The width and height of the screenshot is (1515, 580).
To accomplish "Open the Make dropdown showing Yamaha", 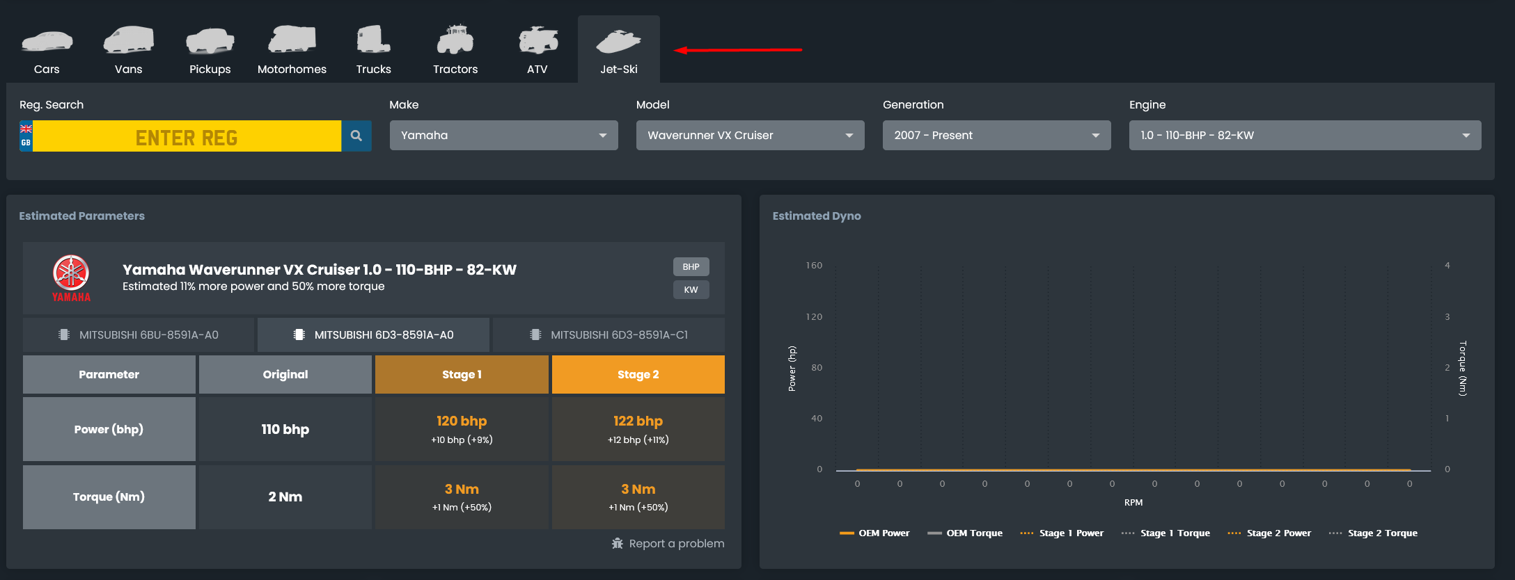I will (x=504, y=136).
